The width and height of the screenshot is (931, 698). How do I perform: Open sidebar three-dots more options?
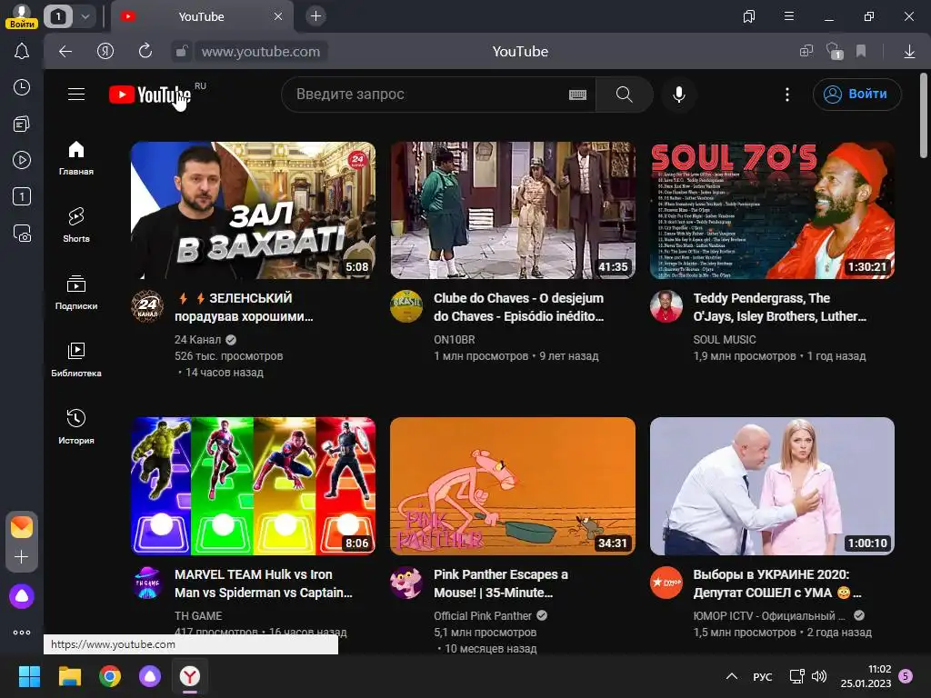tap(22, 633)
